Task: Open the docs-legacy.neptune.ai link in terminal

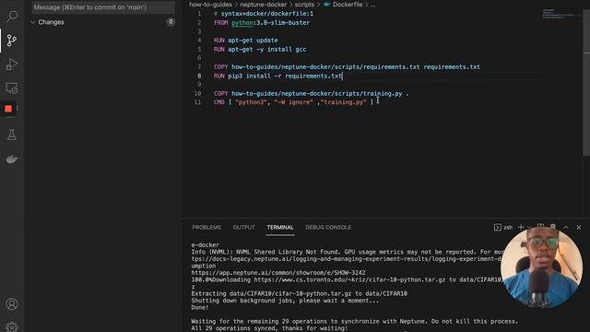Action: [x=347, y=259]
